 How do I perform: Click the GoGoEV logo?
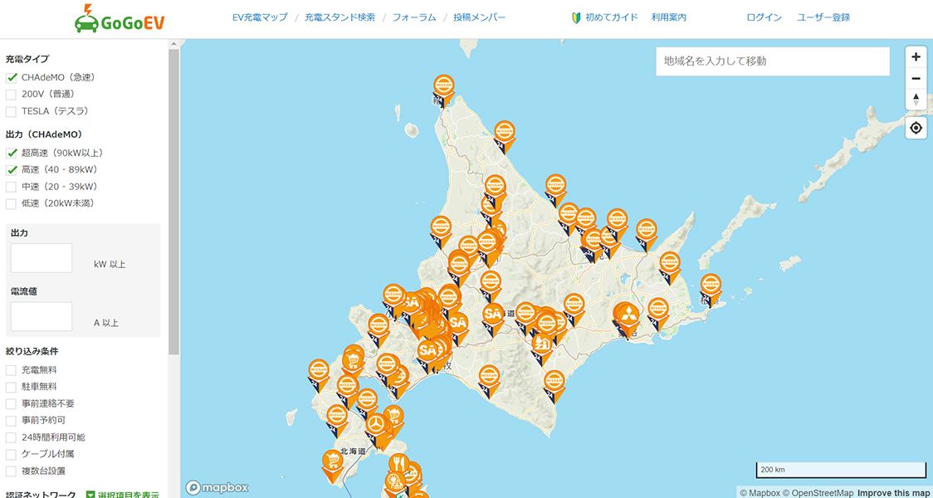click(x=120, y=18)
